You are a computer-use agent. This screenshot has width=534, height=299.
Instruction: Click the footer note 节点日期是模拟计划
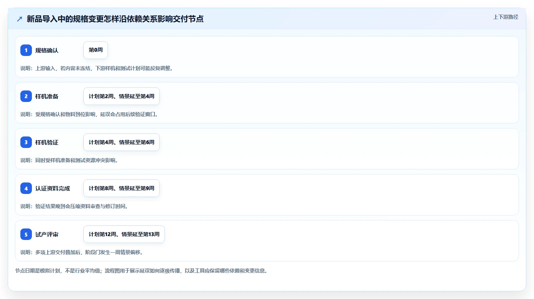click(x=141, y=271)
